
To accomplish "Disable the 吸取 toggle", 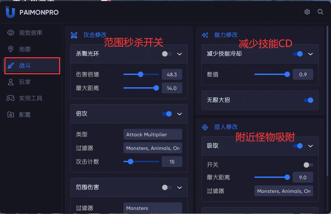I will [298, 146].
